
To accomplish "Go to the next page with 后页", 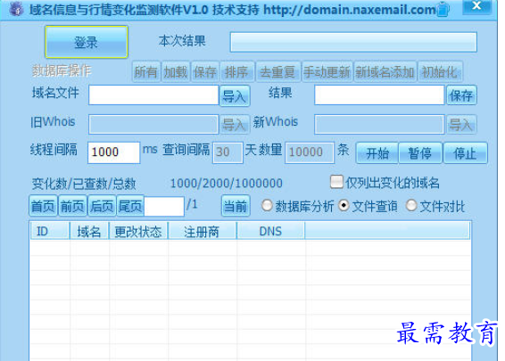I will click(x=102, y=206).
